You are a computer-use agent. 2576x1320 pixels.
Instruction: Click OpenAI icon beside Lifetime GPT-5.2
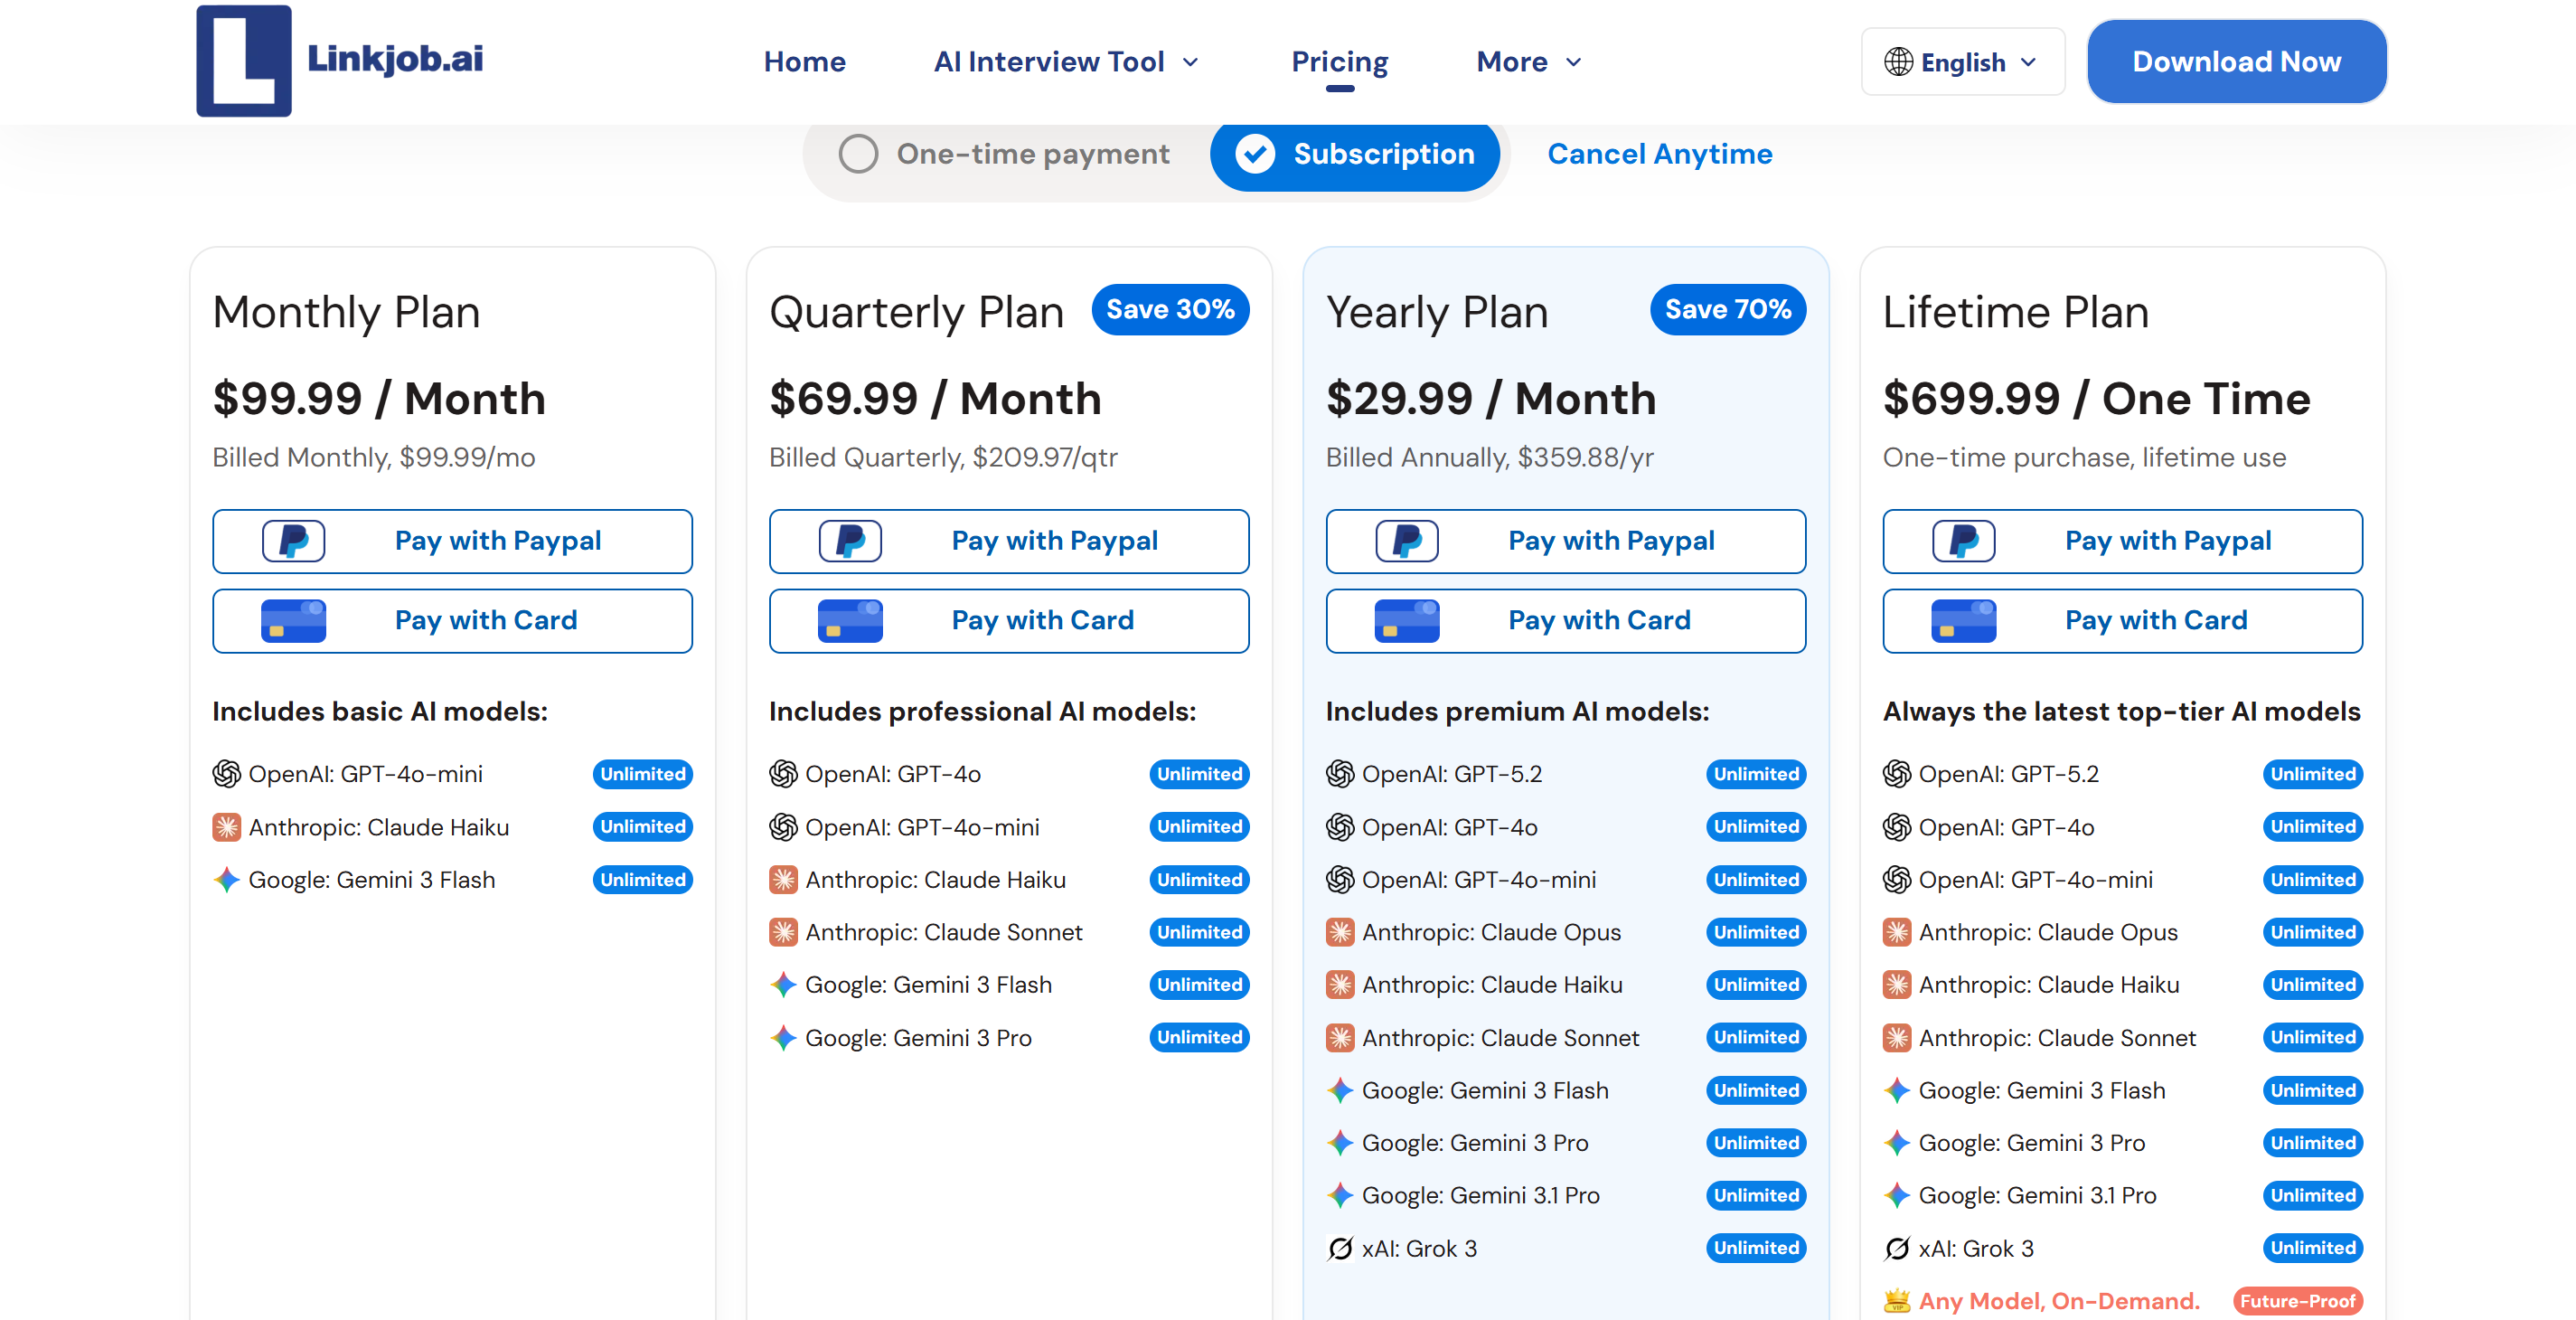[x=1898, y=774]
